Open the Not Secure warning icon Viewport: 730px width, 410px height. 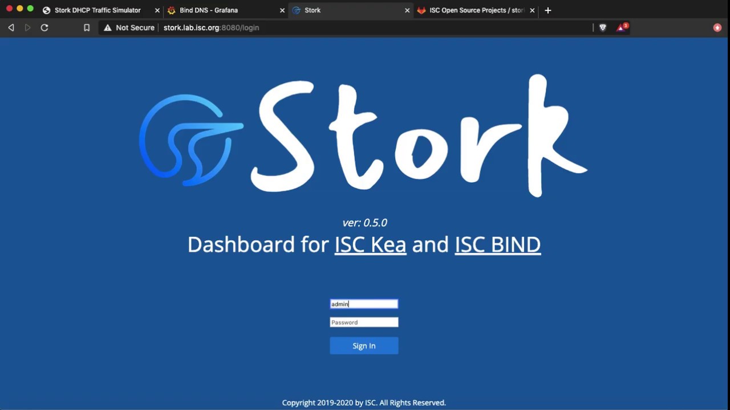tap(108, 27)
